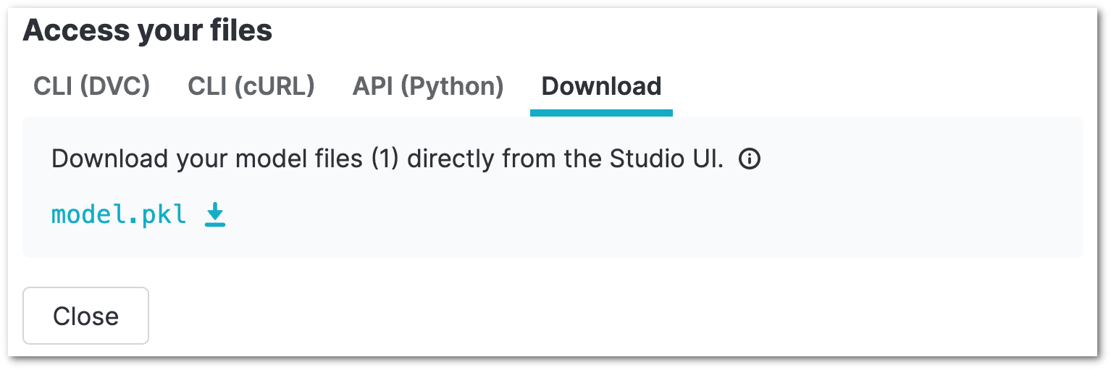Viewport: 1111px width, 370px height.
Task: Select the Download tab
Action: 602,86
